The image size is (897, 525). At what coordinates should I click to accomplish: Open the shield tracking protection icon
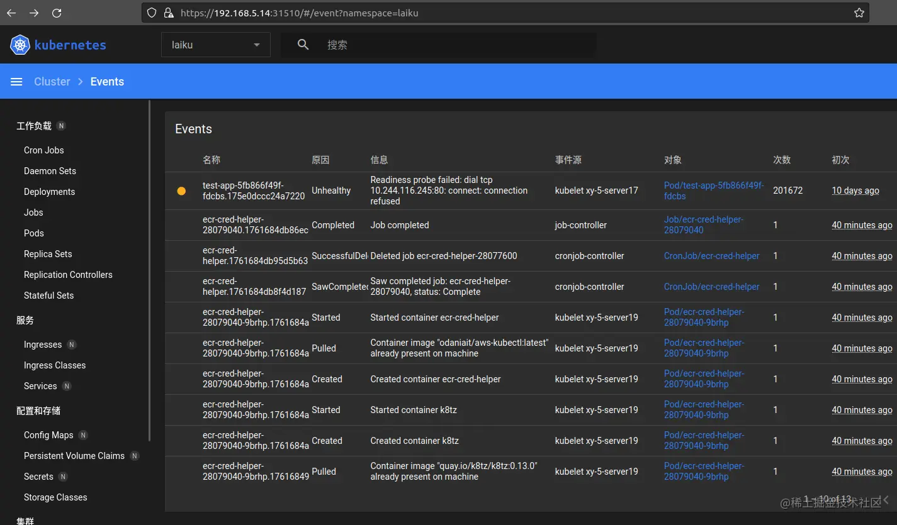click(151, 13)
